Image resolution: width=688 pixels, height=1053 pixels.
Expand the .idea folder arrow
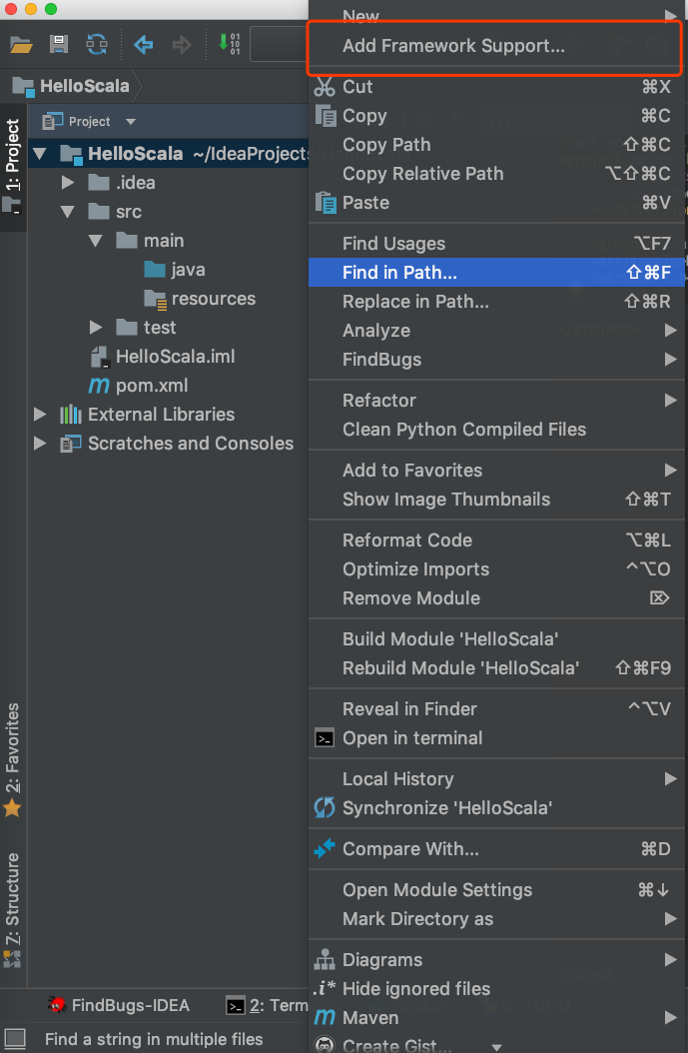coord(68,183)
